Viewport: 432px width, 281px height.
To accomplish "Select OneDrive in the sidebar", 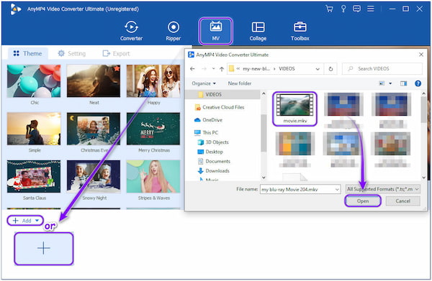I will click(208, 120).
